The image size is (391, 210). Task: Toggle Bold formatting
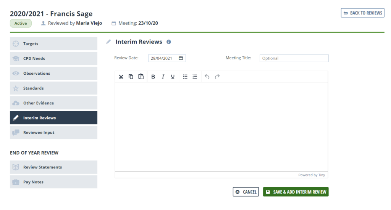pos(153,77)
